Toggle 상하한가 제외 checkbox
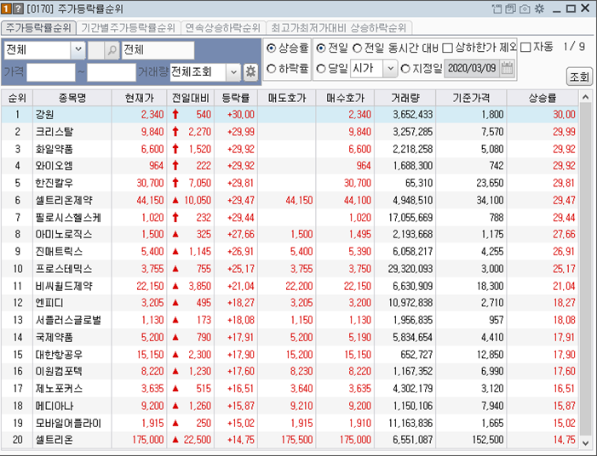 (448, 48)
